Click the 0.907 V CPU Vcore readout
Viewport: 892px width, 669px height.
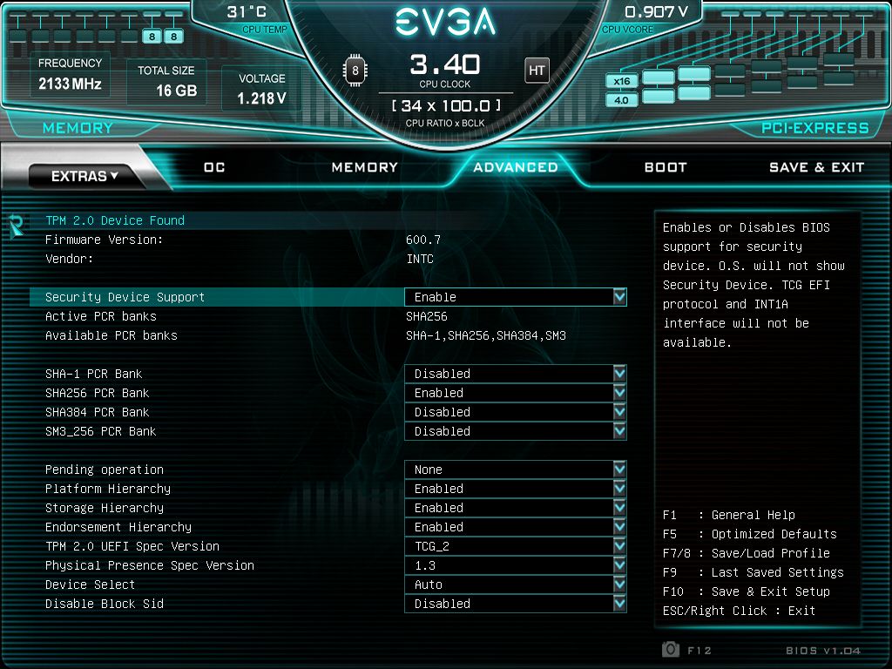point(657,12)
